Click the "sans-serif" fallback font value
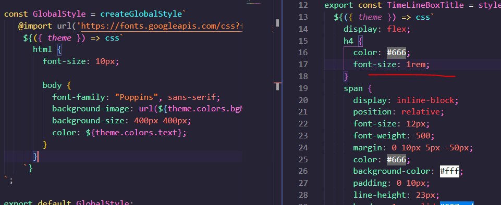The width and height of the screenshot is (501, 205). 192,97
